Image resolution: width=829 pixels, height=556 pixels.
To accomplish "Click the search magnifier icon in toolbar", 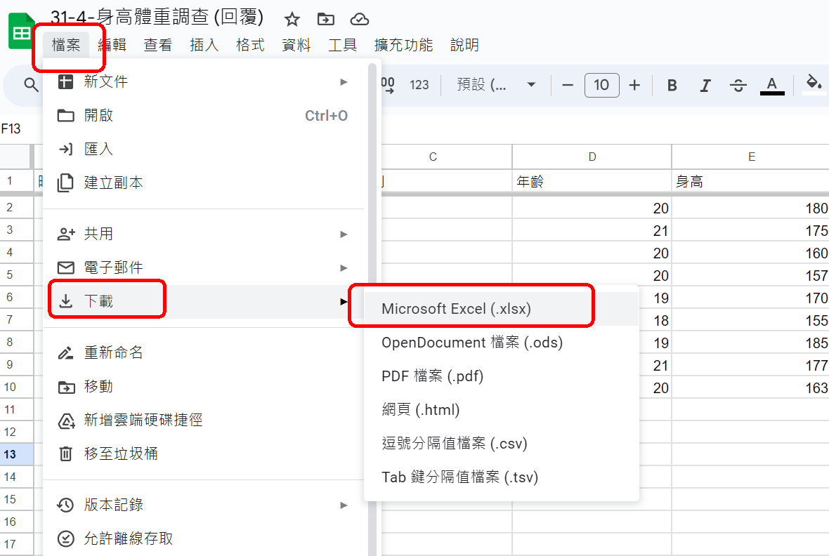I will click(31, 85).
